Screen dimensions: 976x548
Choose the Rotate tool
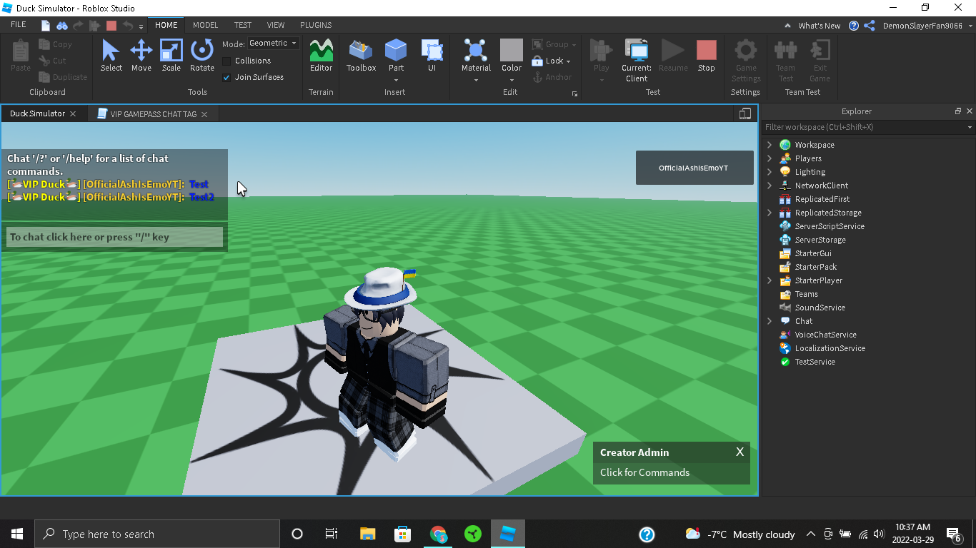[x=202, y=56]
